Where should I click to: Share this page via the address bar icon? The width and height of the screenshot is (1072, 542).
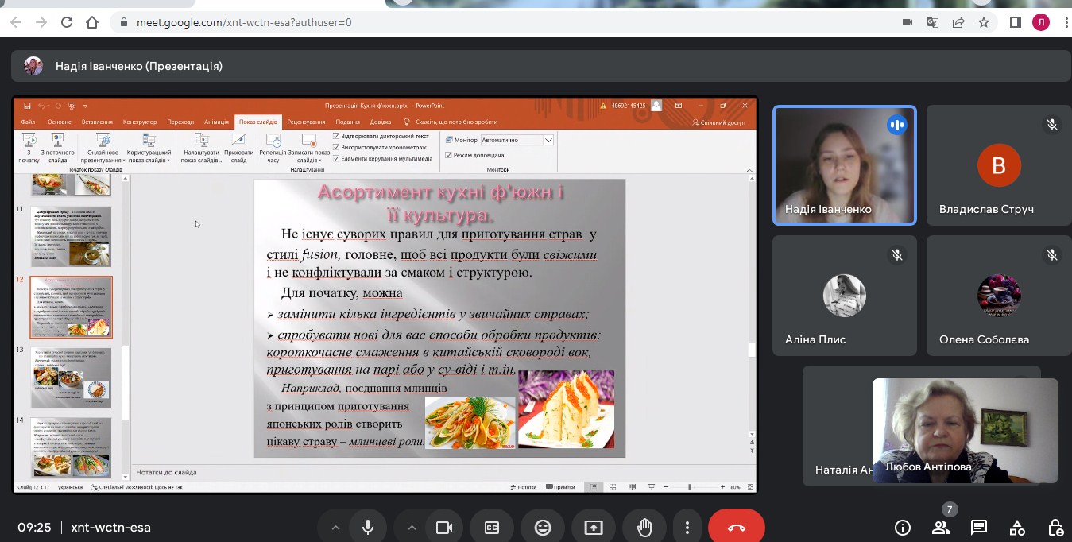[x=958, y=22]
